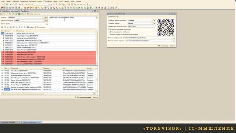Screen dimensions: 236x133
Task: Click the green add-row icon above recipients list
Action: [2, 27]
